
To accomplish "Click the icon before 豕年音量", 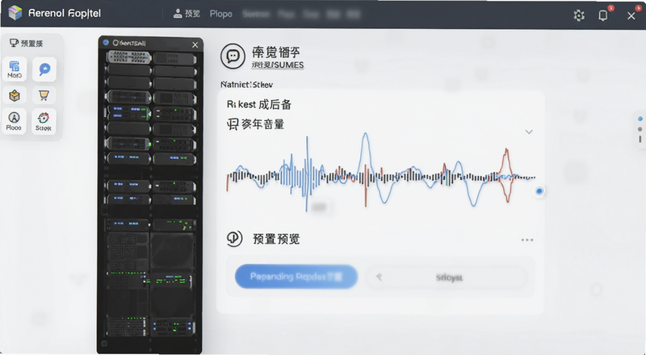I will pyautogui.click(x=233, y=124).
